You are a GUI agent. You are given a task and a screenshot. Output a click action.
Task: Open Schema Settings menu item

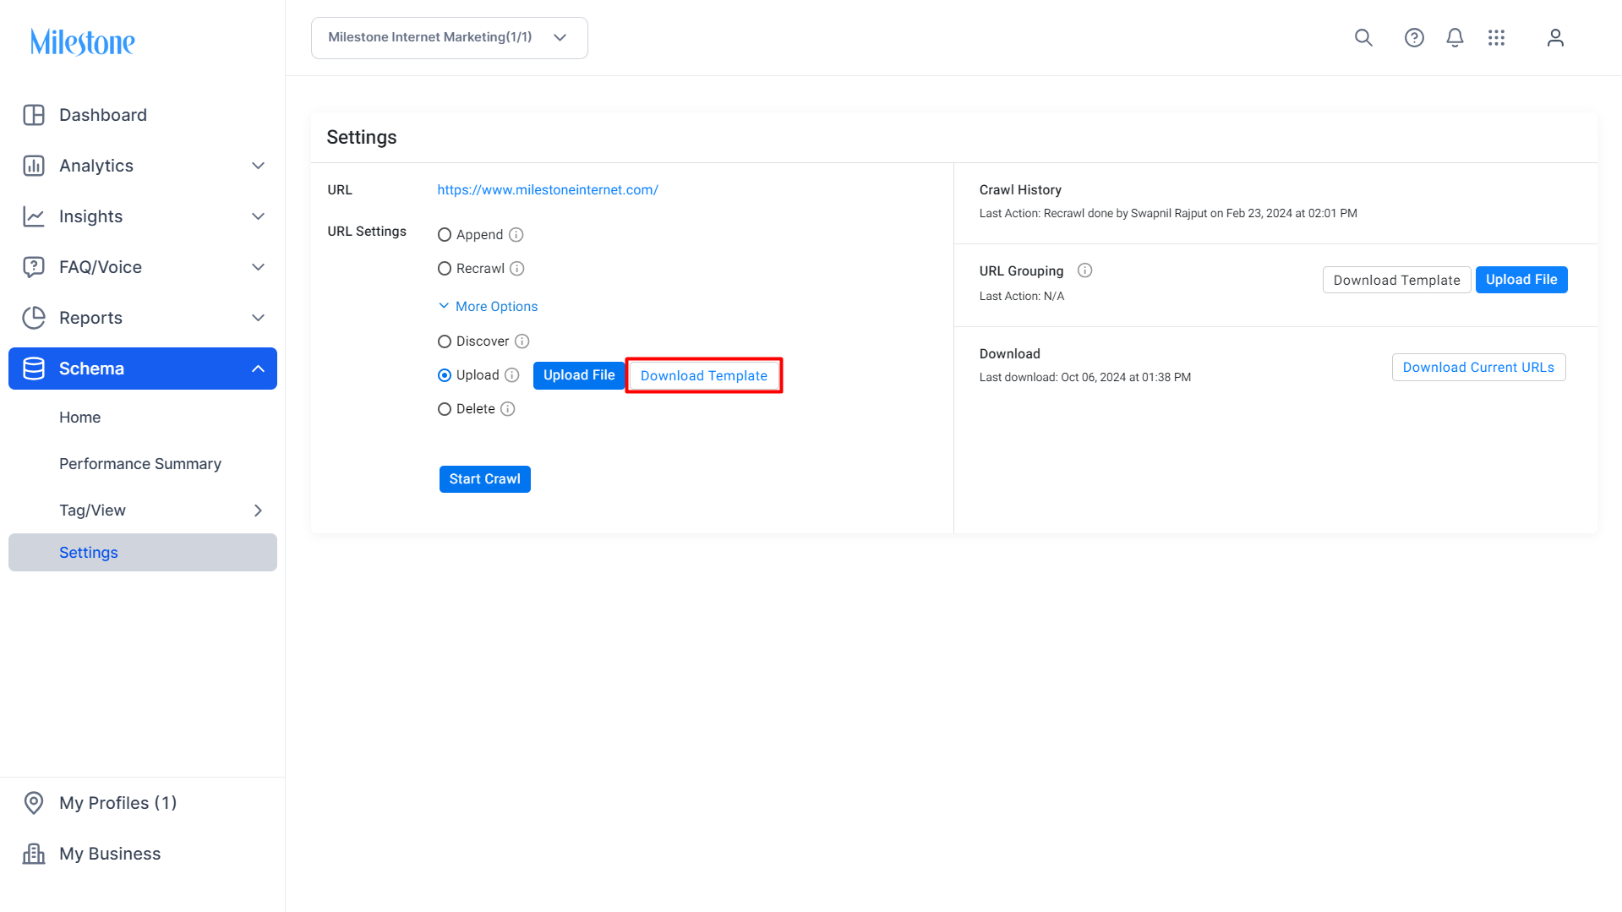click(143, 553)
